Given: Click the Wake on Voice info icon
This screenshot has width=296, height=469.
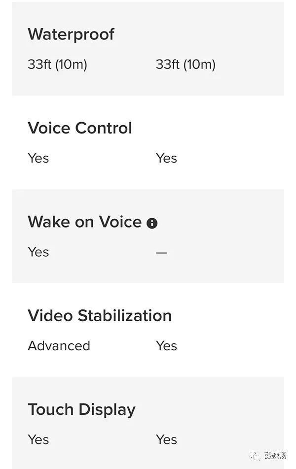Looking at the screenshot, I should (152, 223).
